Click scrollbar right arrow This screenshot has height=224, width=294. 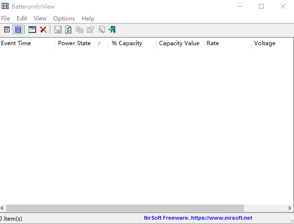[290, 208]
